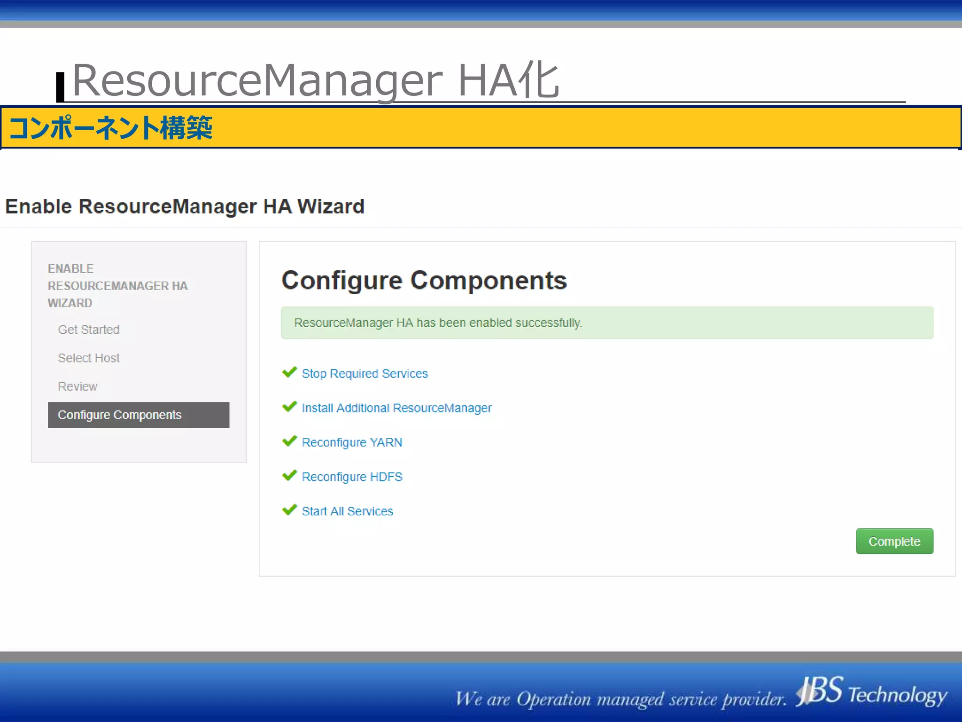Image resolution: width=962 pixels, height=722 pixels.
Task: Click checkmark icon beside Reconfigure HDFS
Action: tap(289, 476)
